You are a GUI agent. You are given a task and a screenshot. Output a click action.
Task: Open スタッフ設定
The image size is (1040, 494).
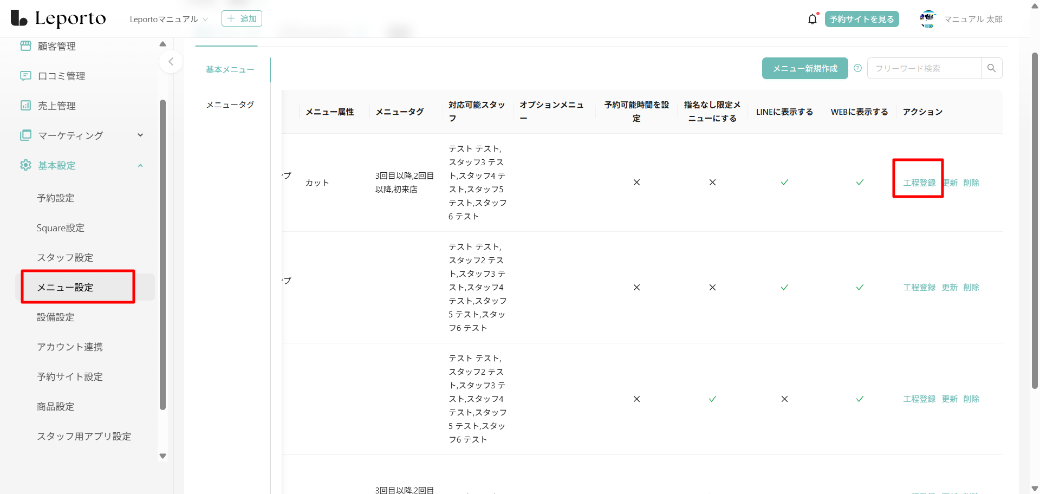65,257
